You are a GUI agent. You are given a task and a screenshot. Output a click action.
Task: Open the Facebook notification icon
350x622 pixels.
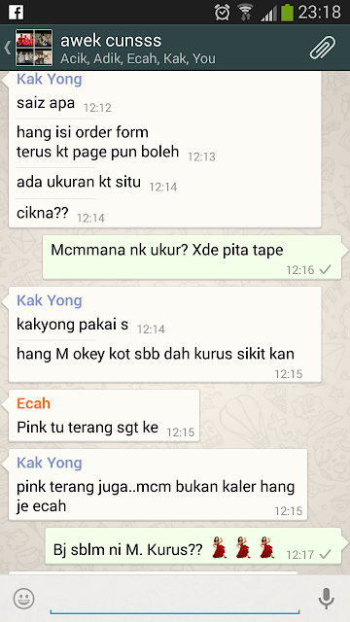[x=16, y=12]
